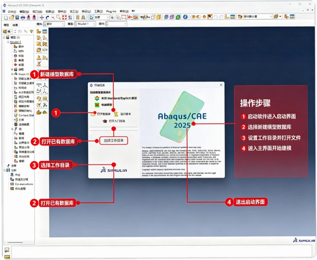Click the question-arrow context help icon
Screen dimensions: 317x260
(133, 11)
